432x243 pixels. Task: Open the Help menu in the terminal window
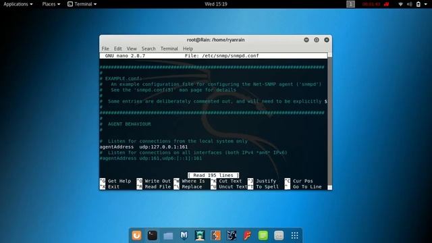(188, 49)
